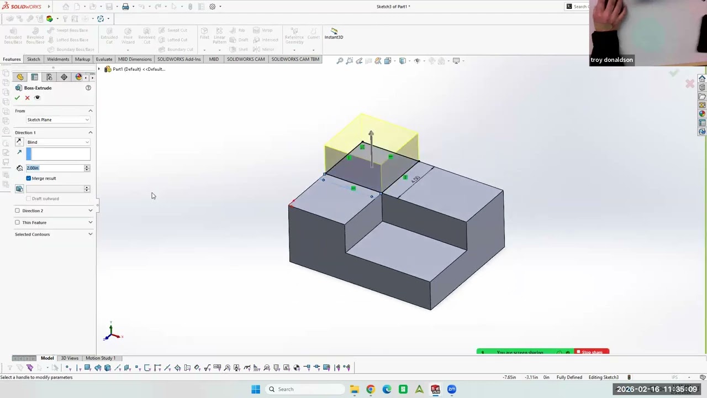Click the red Stop share button
707x398 pixels.
point(592,352)
